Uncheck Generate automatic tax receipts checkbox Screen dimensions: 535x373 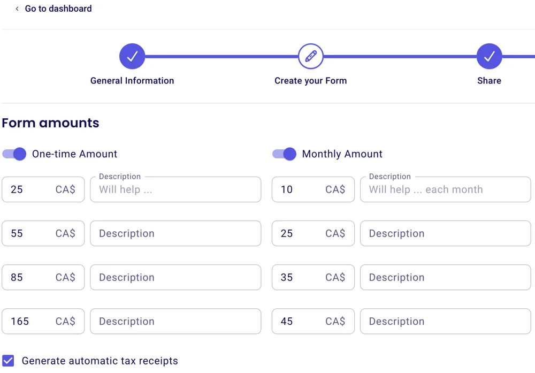pyautogui.click(x=8, y=361)
